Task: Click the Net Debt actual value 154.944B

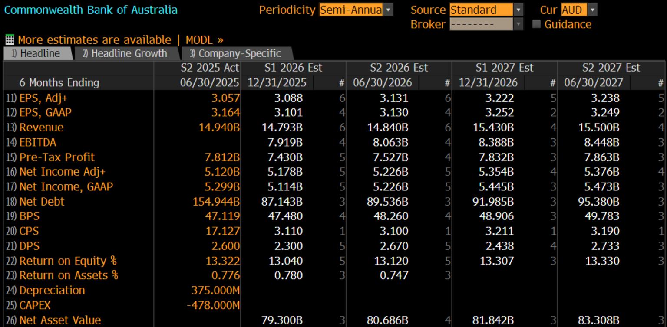Action: click(216, 202)
